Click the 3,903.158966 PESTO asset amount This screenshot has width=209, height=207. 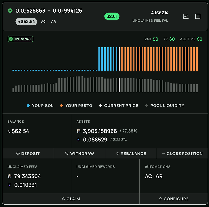[x=100, y=131]
